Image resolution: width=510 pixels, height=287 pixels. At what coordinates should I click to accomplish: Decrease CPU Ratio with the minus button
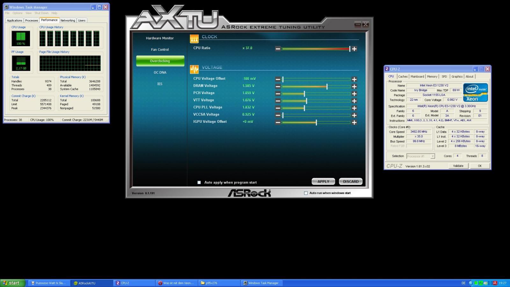278,49
